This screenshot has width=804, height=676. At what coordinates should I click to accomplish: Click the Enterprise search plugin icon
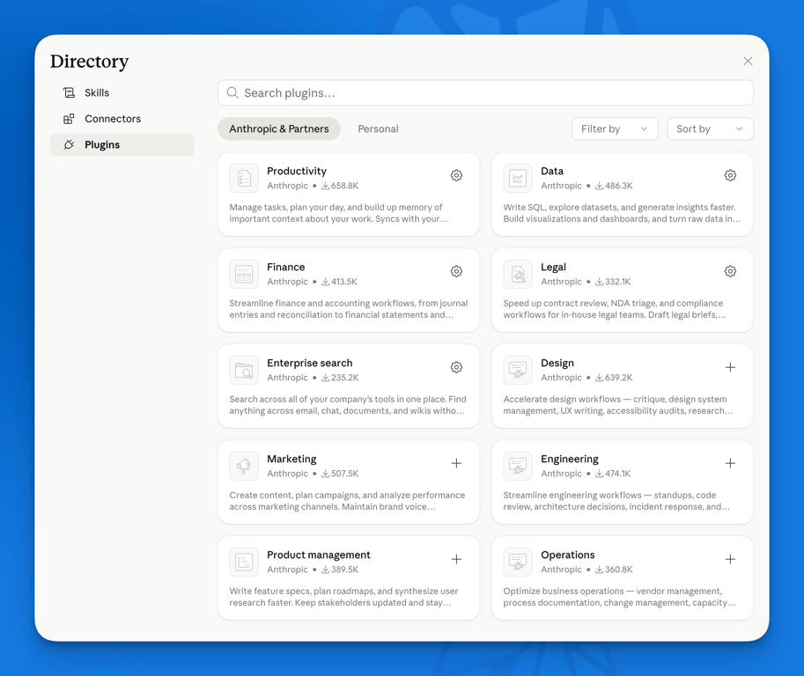243,370
